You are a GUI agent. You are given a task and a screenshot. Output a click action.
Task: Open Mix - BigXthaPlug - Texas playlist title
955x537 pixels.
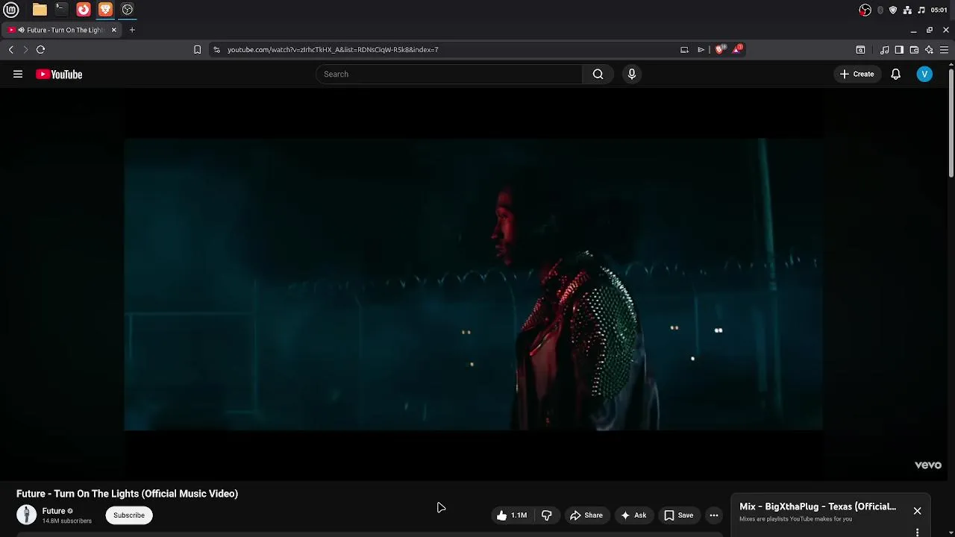tap(818, 506)
